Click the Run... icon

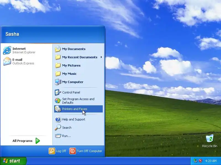point(58,136)
